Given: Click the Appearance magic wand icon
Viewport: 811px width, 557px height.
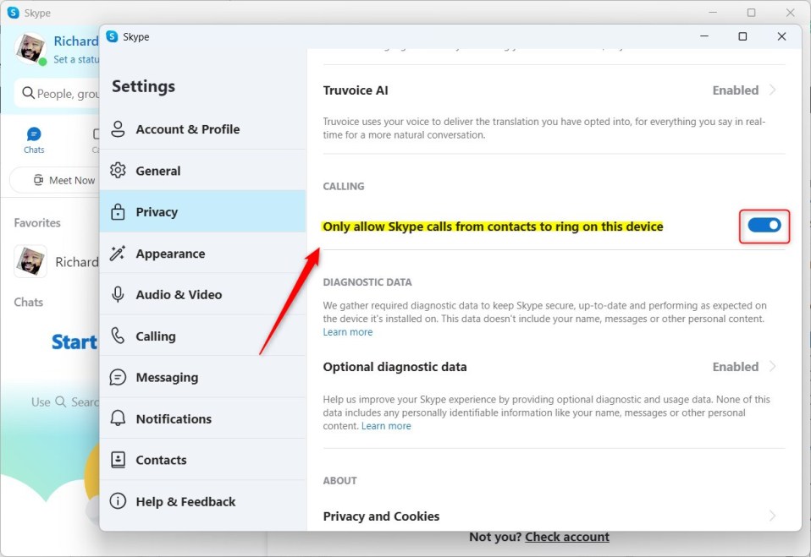Looking at the screenshot, I should 118,253.
